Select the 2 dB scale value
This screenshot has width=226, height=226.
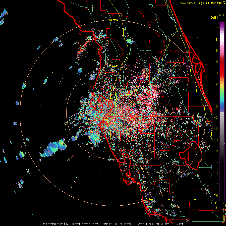click(x=217, y=84)
